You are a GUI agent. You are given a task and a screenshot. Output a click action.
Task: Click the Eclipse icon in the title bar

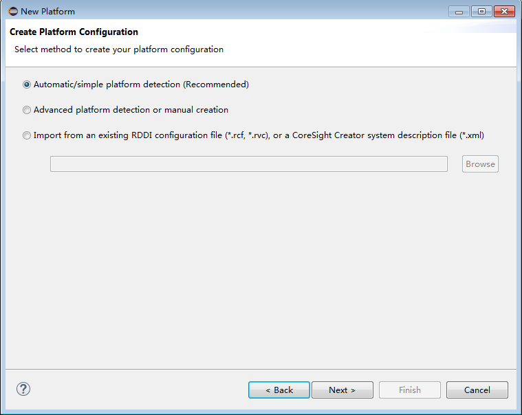[x=12, y=11]
